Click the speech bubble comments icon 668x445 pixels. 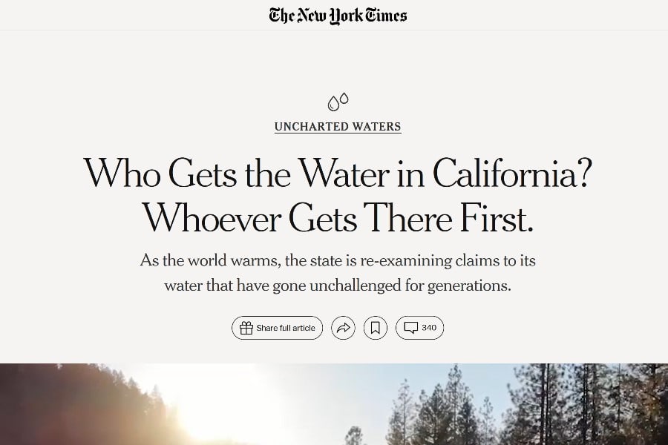point(410,328)
